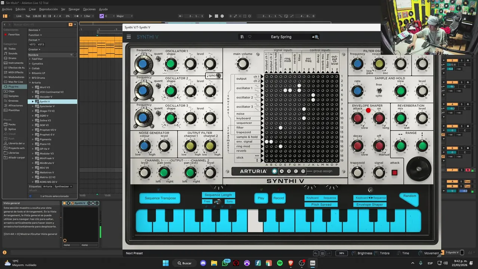478x269 pixels.
Task: Click the tempo field showing 138.00
Action: (x=37, y=16)
